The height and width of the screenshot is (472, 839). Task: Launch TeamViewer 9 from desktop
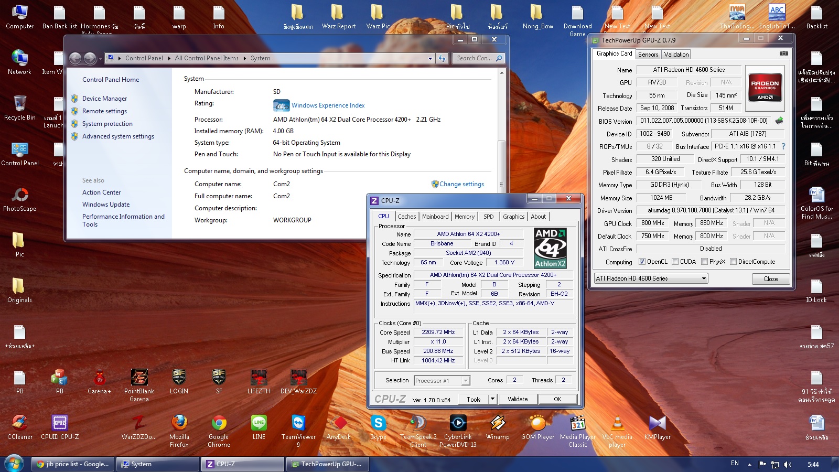coord(298,423)
